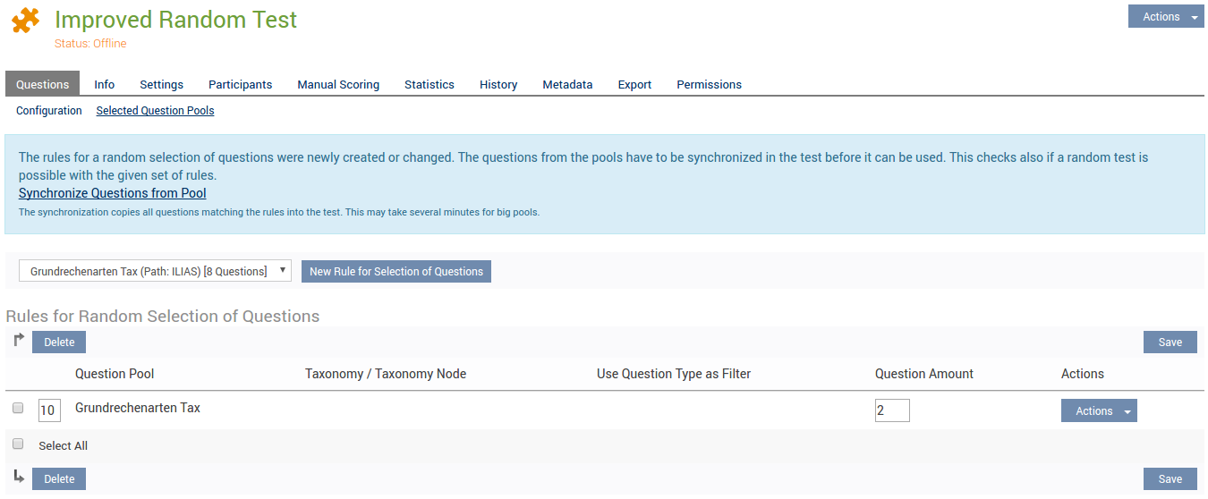This screenshot has height=499, width=1208.
Task: Open the Statistics tab
Action: 430,84
